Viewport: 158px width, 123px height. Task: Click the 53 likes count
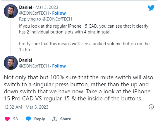click(x=16, y=119)
